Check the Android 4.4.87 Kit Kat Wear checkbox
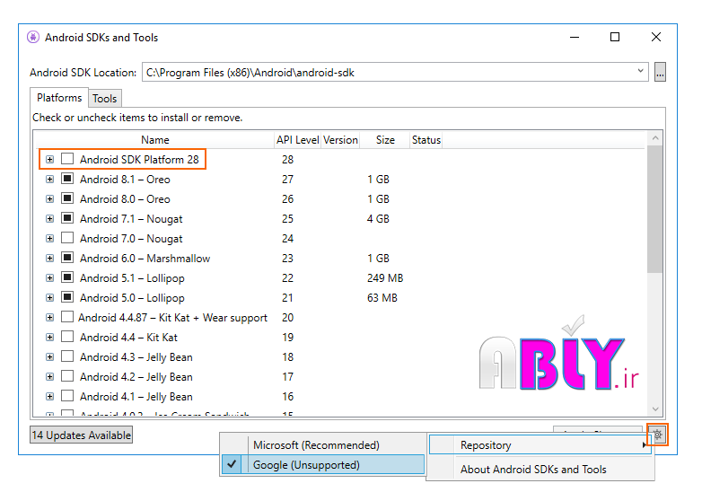 67,317
